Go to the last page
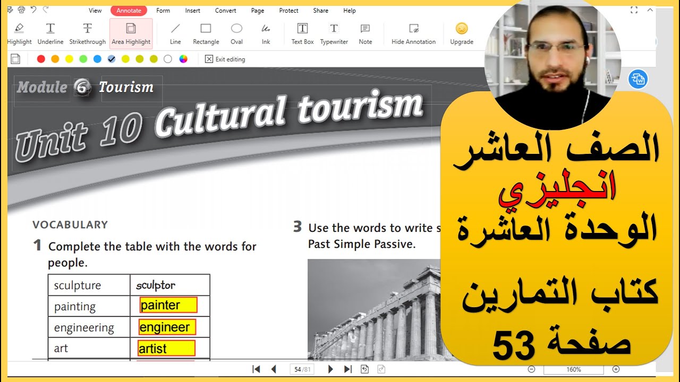 pyautogui.click(x=348, y=369)
